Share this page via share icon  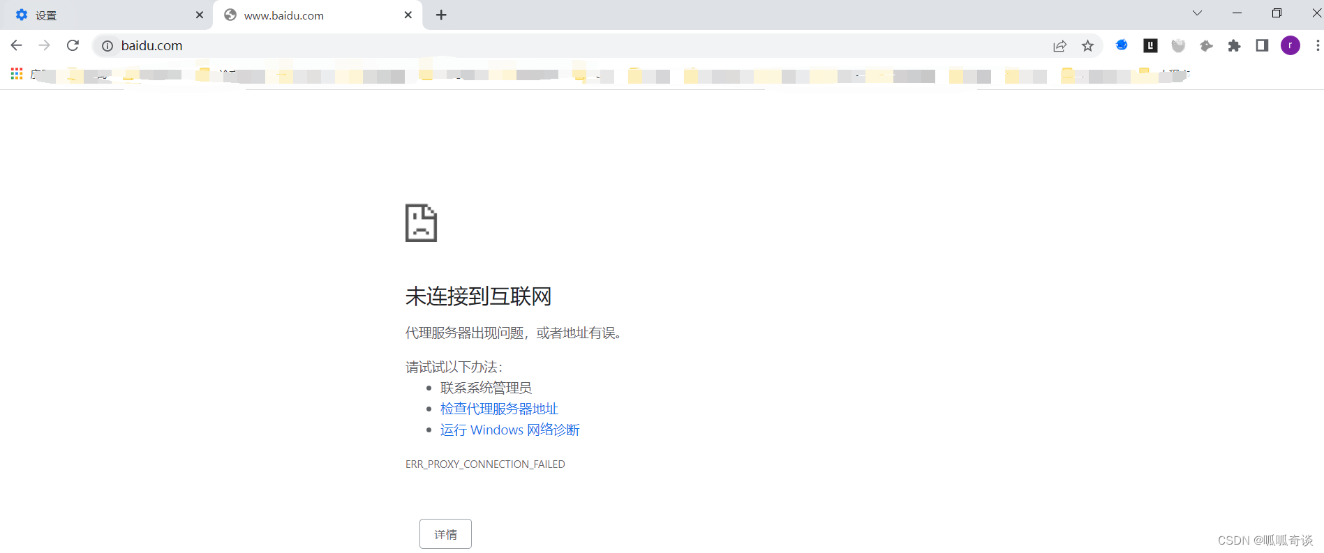1059,46
